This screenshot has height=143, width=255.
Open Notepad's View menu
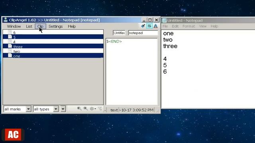(203, 26)
